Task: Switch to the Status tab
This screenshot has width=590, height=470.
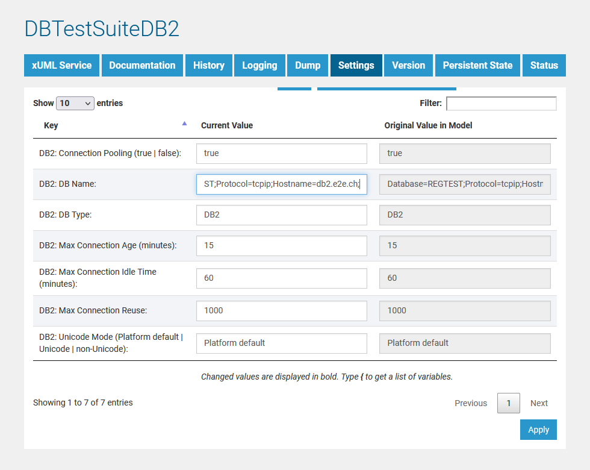Action: click(544, 65)
